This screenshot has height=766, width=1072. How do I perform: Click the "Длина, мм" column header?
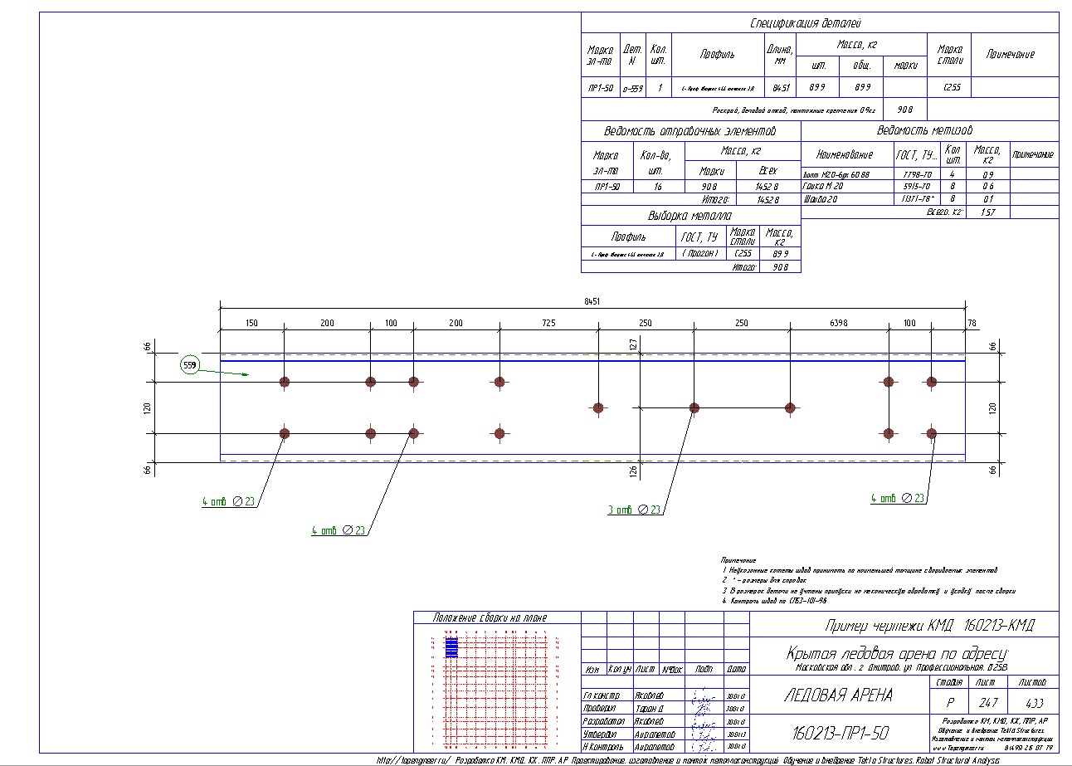780,55
